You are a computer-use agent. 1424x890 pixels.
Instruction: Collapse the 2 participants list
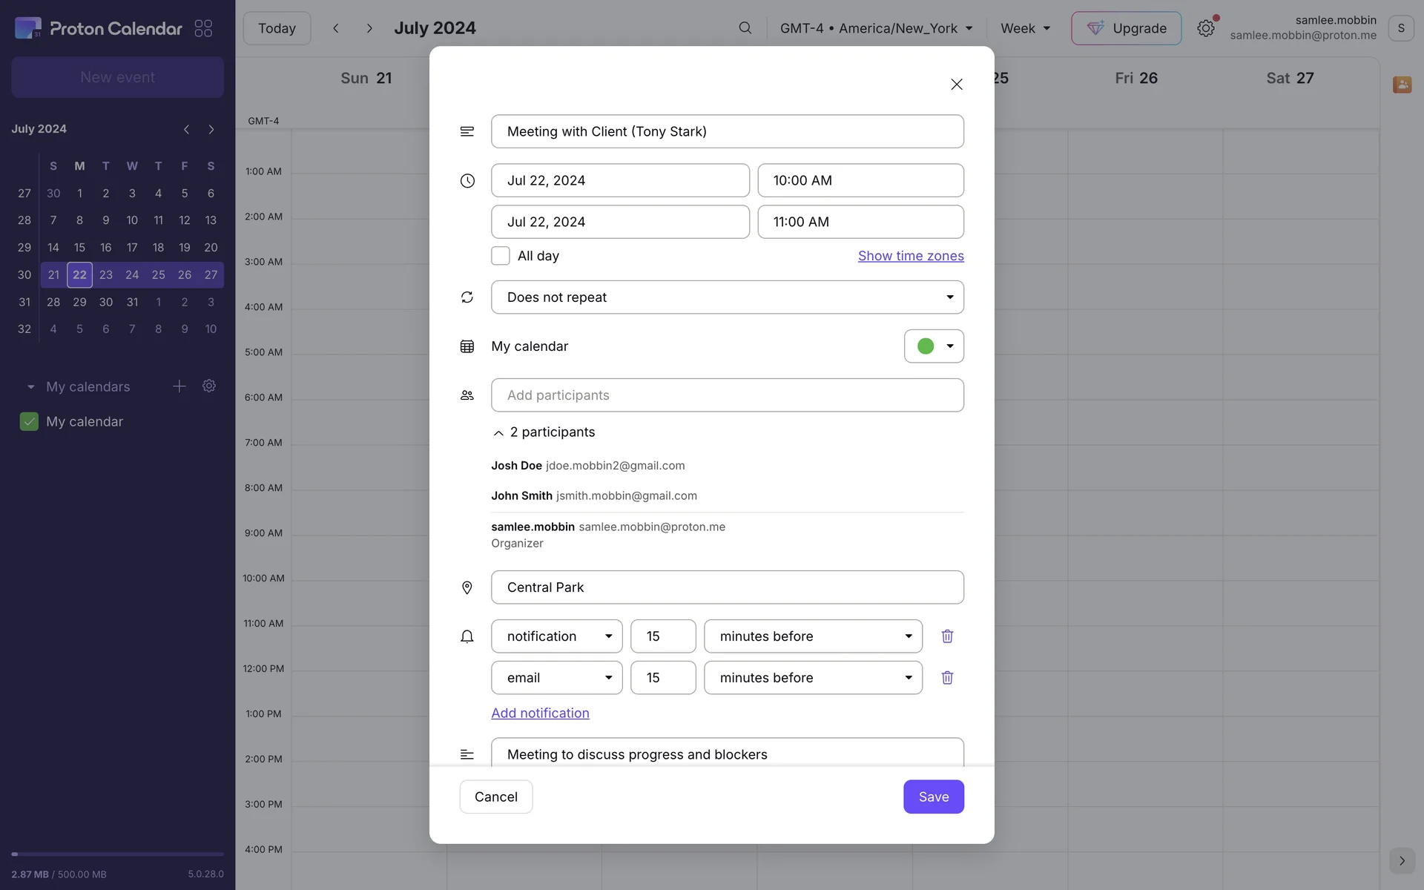click(x=498, y=432)
